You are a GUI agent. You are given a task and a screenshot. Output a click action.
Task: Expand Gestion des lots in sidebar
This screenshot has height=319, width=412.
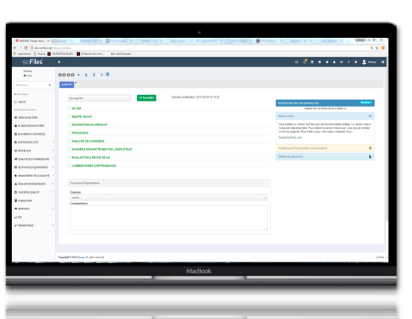[x=34, y=142]
